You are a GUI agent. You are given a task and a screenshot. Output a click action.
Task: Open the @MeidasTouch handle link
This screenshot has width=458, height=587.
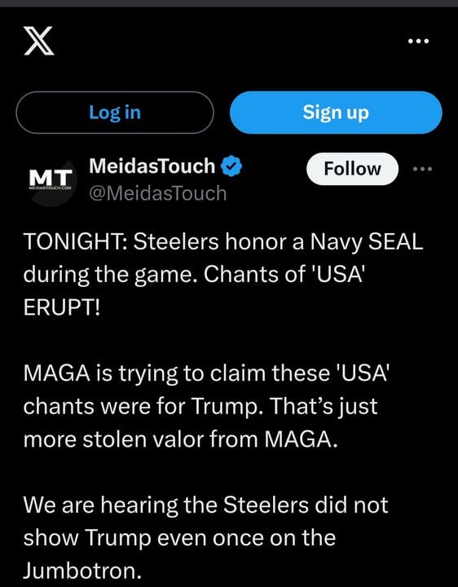(158, 193)
